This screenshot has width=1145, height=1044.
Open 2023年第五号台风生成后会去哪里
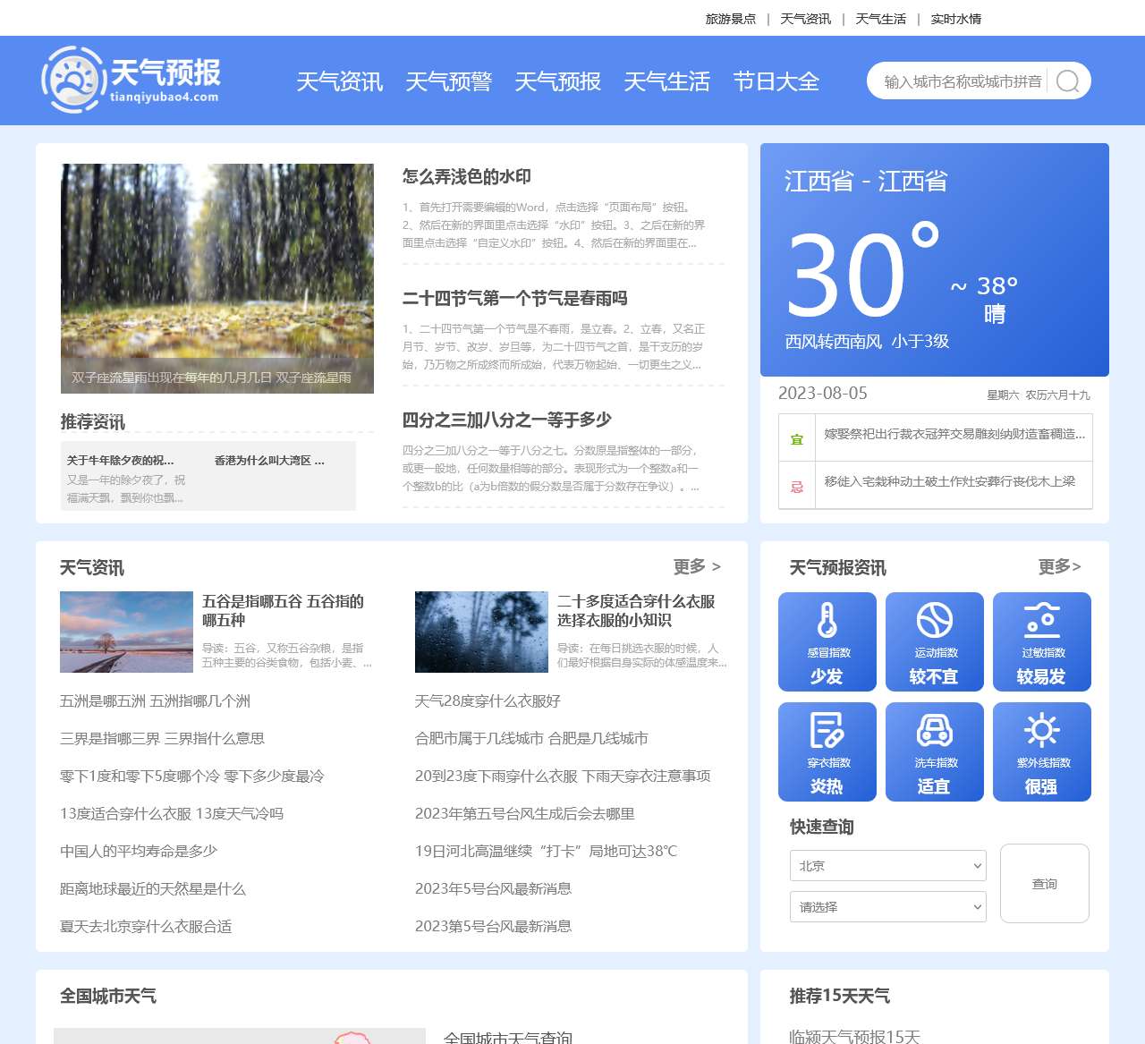[x=525, y=813]
